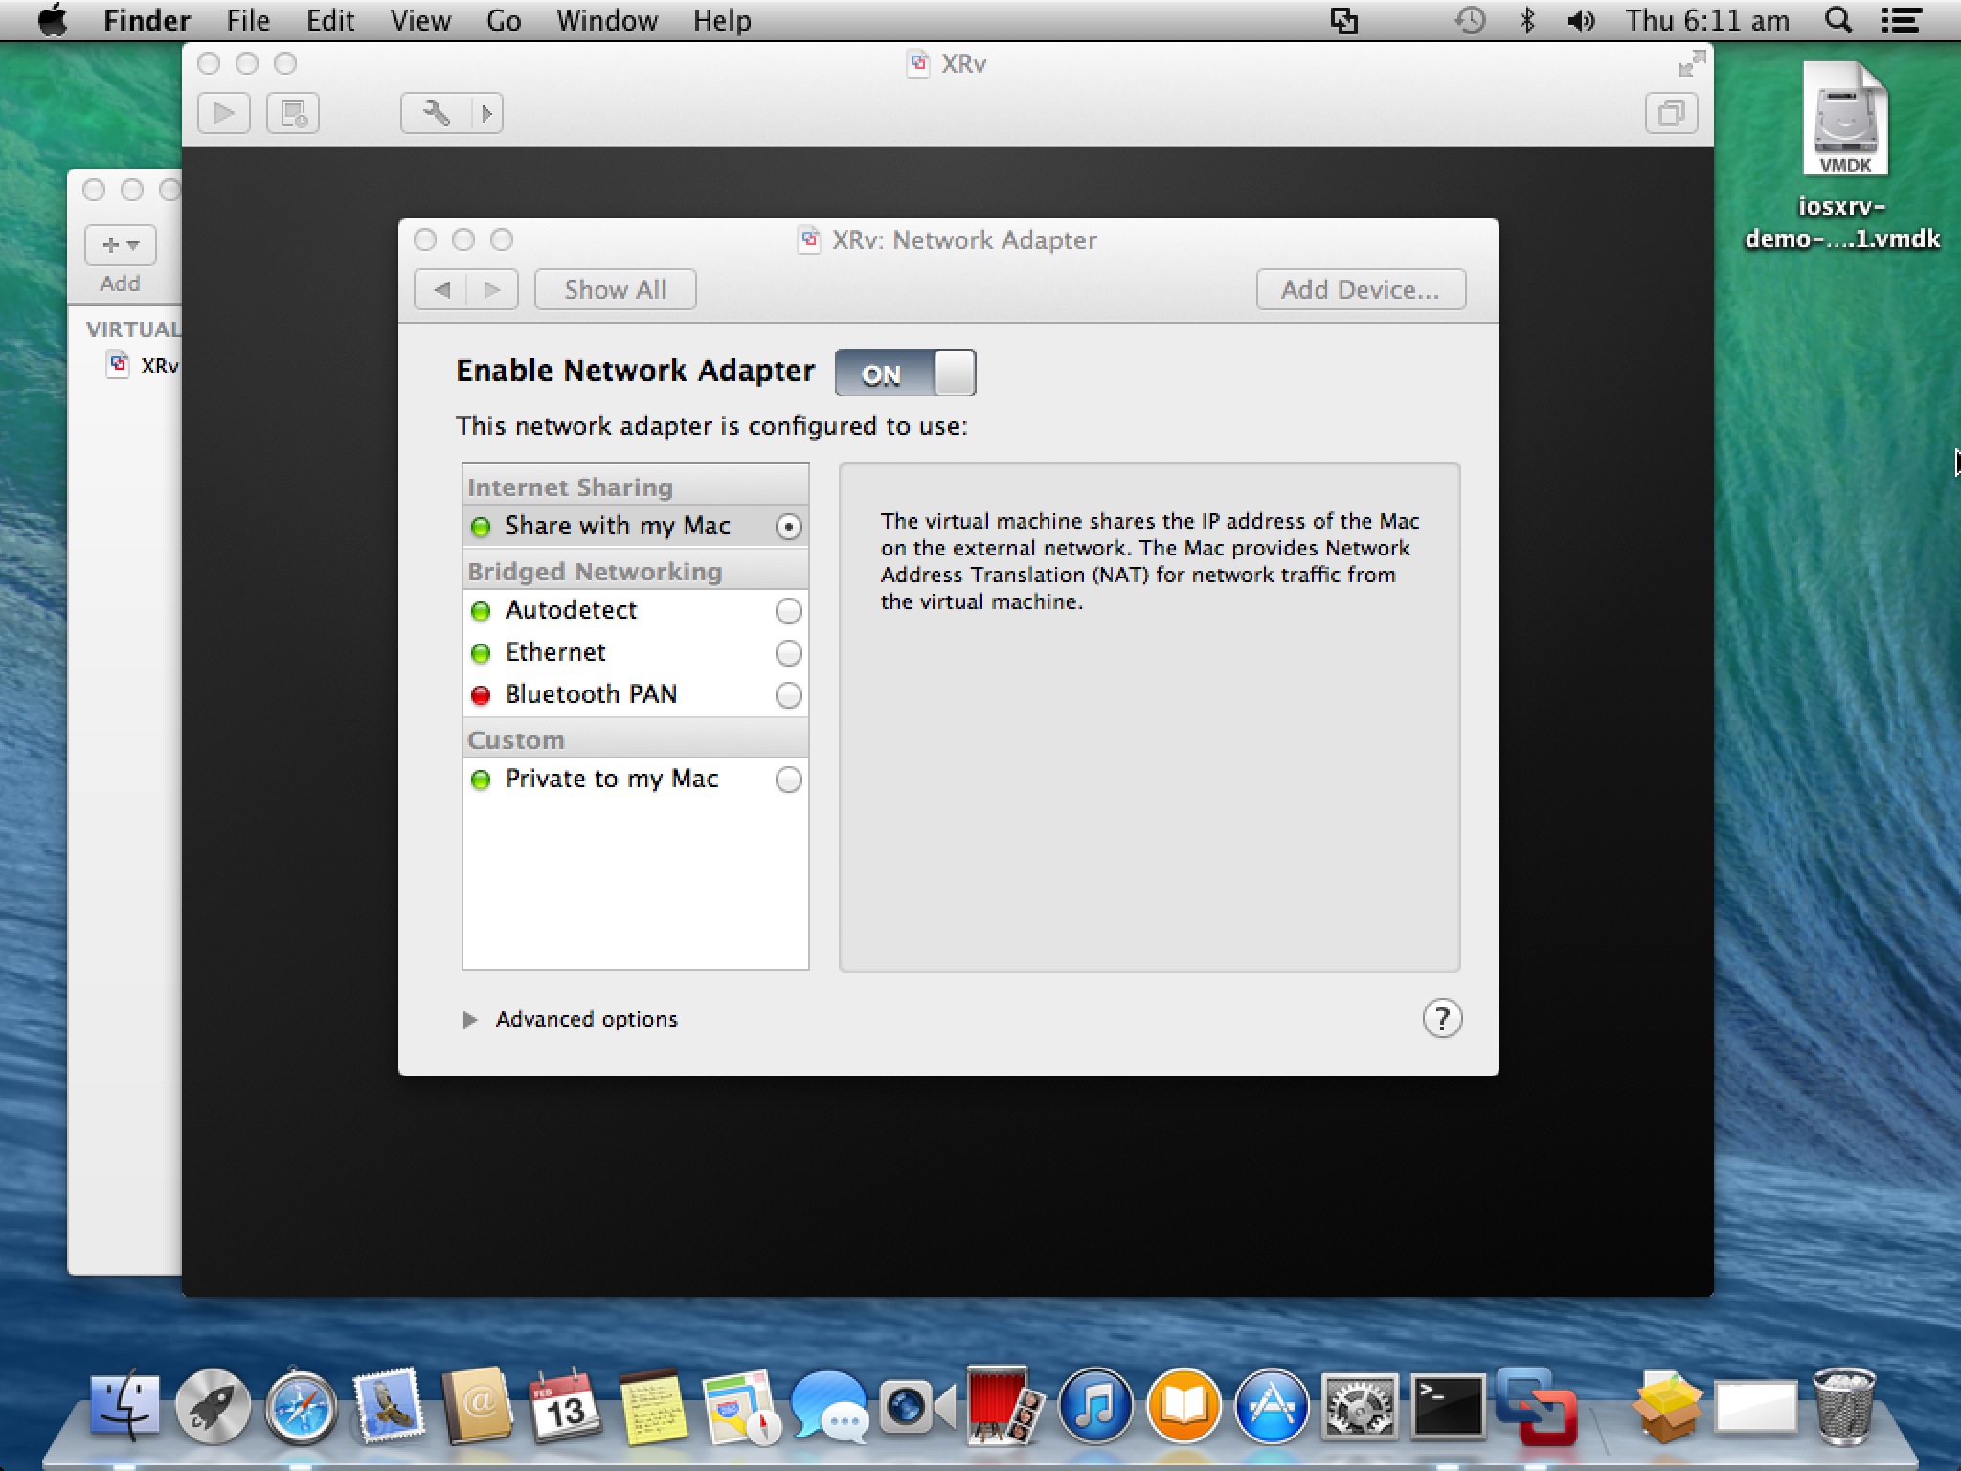1961x1471 pixels.
Task: Select Ethernet bridged networking radio
Action: [788, 653]
